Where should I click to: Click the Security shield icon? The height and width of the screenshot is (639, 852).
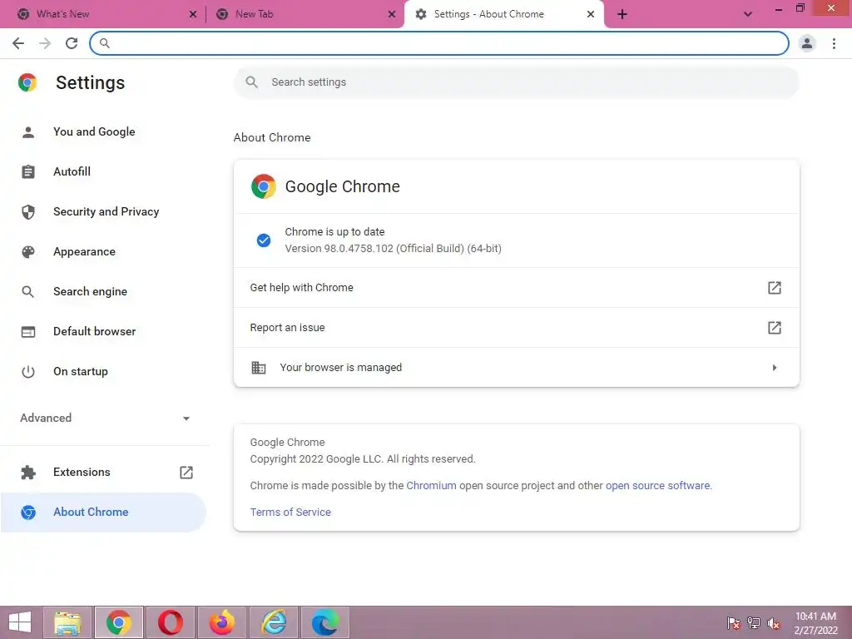28,212
